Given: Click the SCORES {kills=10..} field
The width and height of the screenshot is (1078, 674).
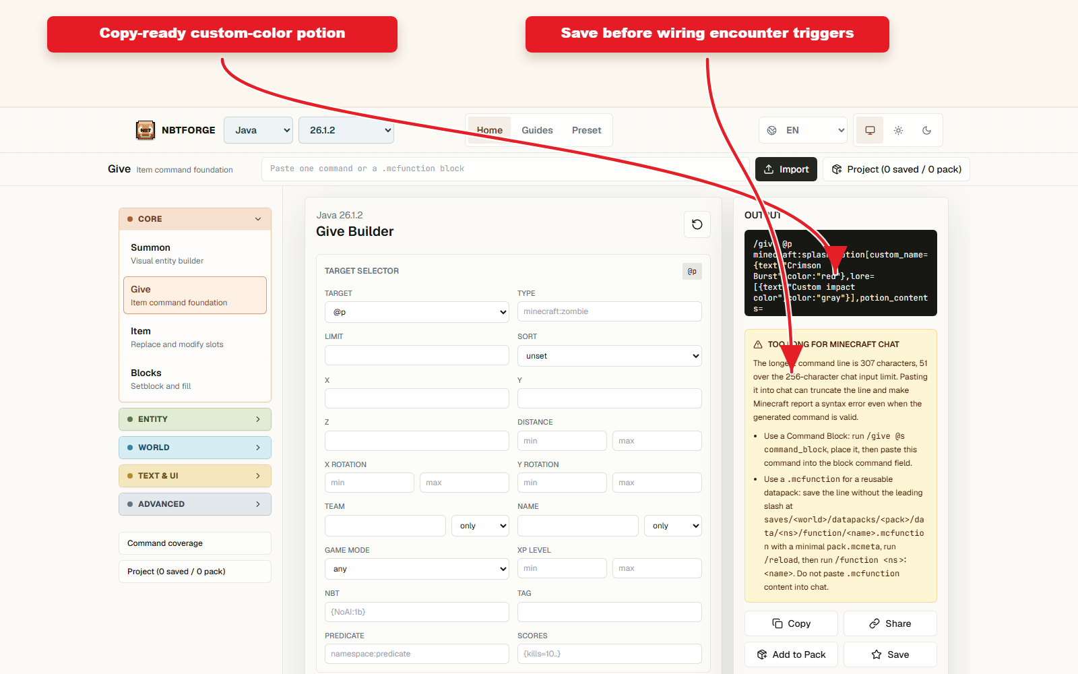Looking at the screenshot, I should click(610, 654).
